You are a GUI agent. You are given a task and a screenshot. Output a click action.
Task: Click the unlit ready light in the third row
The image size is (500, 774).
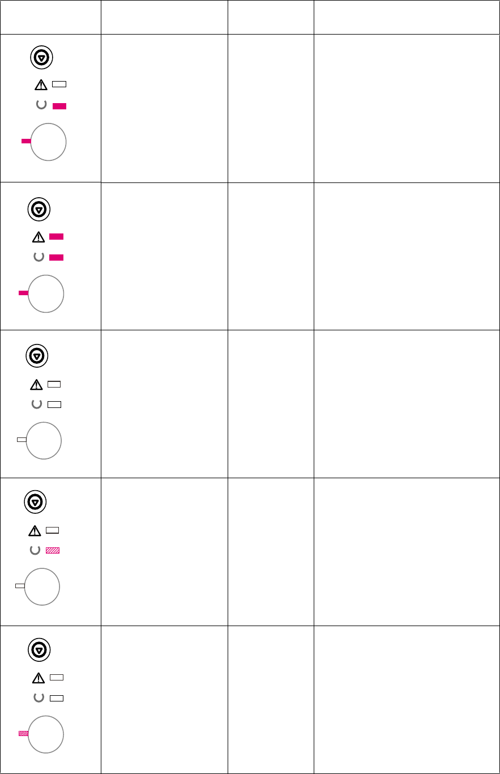tap(54, 405)
